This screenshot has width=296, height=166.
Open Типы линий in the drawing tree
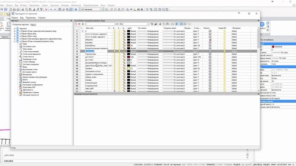(28, 49)
